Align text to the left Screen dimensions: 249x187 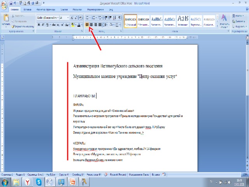[87, 25]
